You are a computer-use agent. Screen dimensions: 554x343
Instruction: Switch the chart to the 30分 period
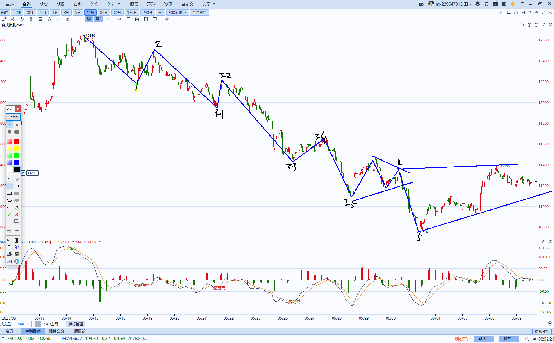104,12
